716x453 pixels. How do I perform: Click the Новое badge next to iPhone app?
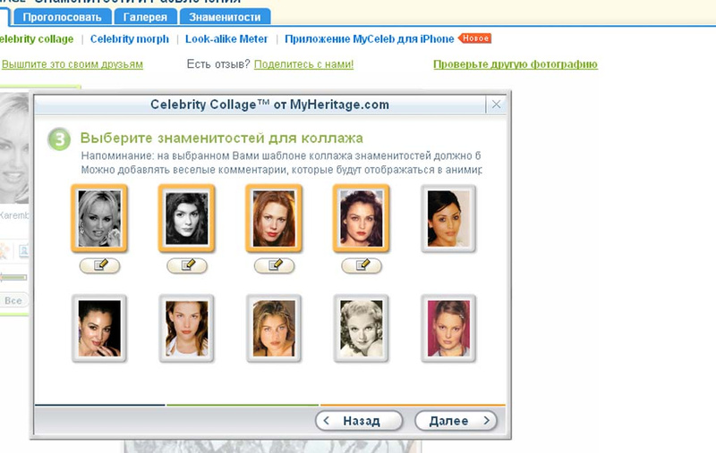click(x=475, y=38)
